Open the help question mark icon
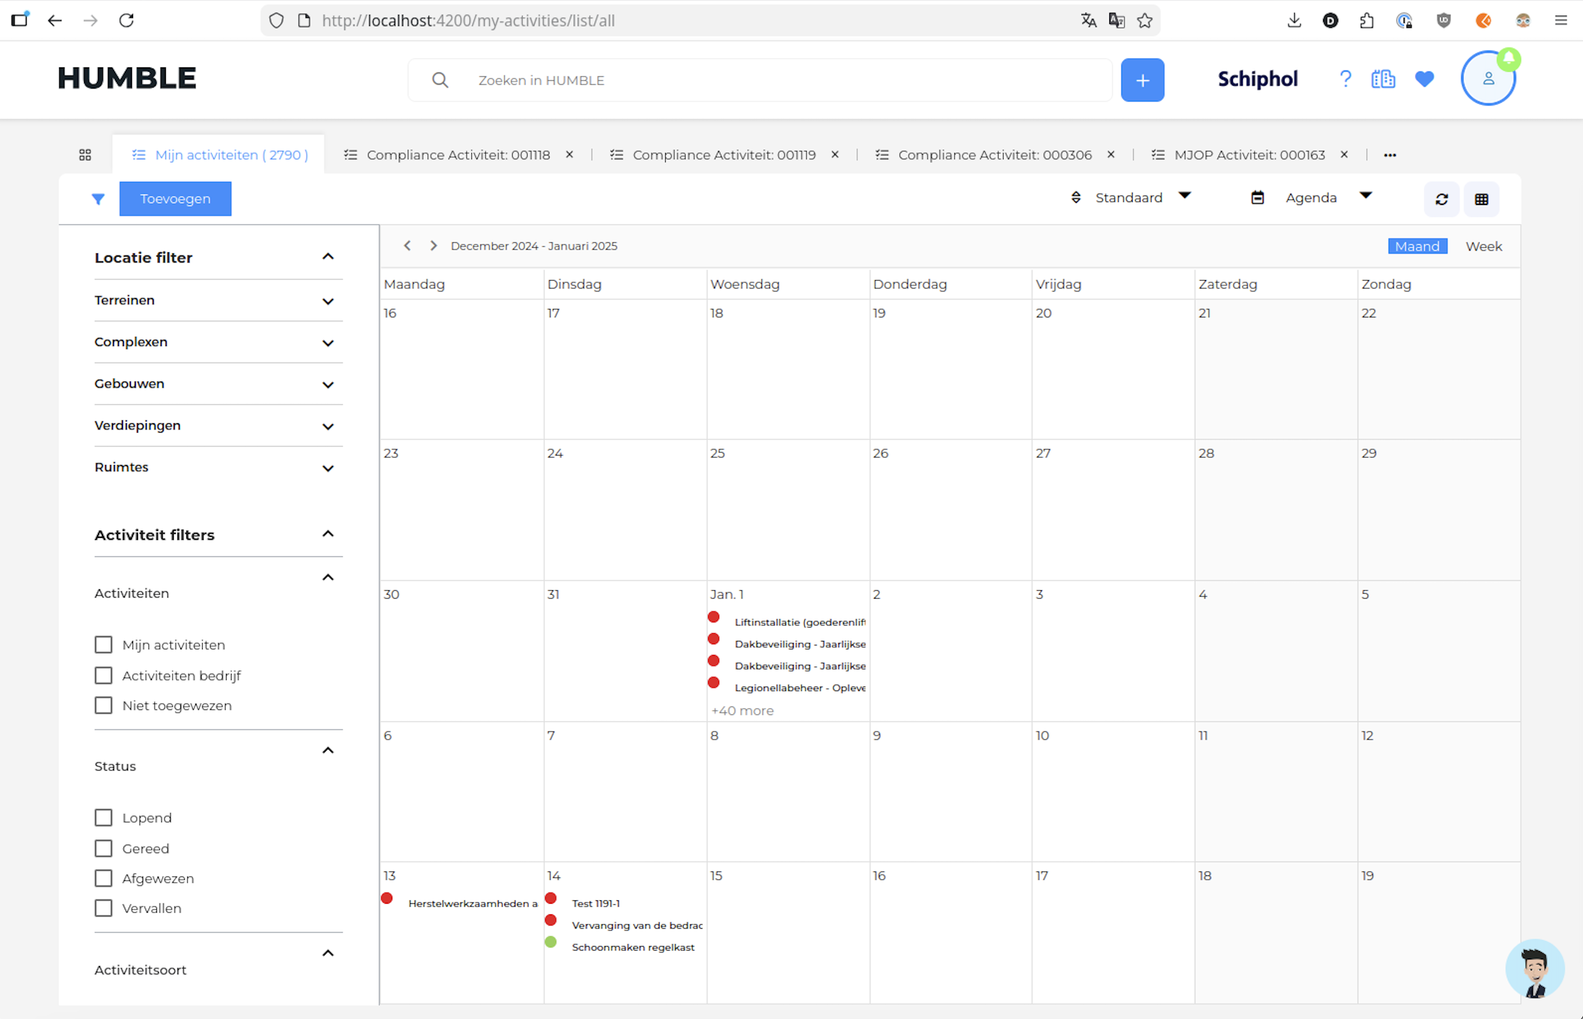Screen dimensions: 1583x1019 coord(1345,80)
